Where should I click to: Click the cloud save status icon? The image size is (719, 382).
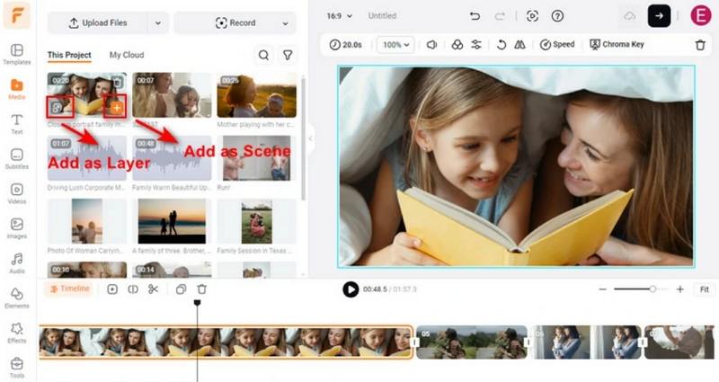[x=630, y=16]
